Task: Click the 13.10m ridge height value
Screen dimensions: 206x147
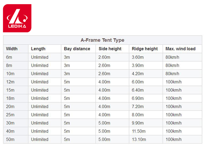Action: pos(139,139)
